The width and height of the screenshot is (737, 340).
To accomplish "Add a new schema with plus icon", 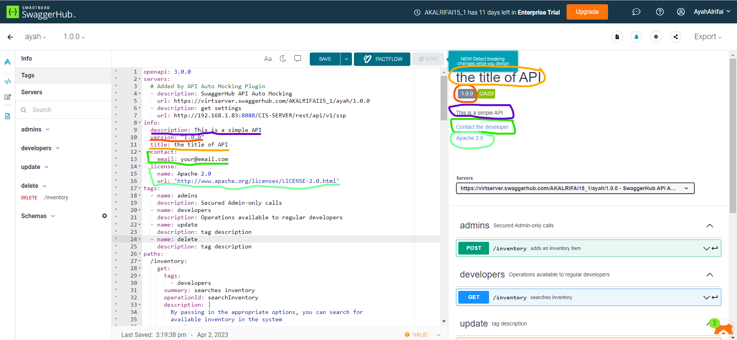I will pyautogui.click(x=104, y=216).
